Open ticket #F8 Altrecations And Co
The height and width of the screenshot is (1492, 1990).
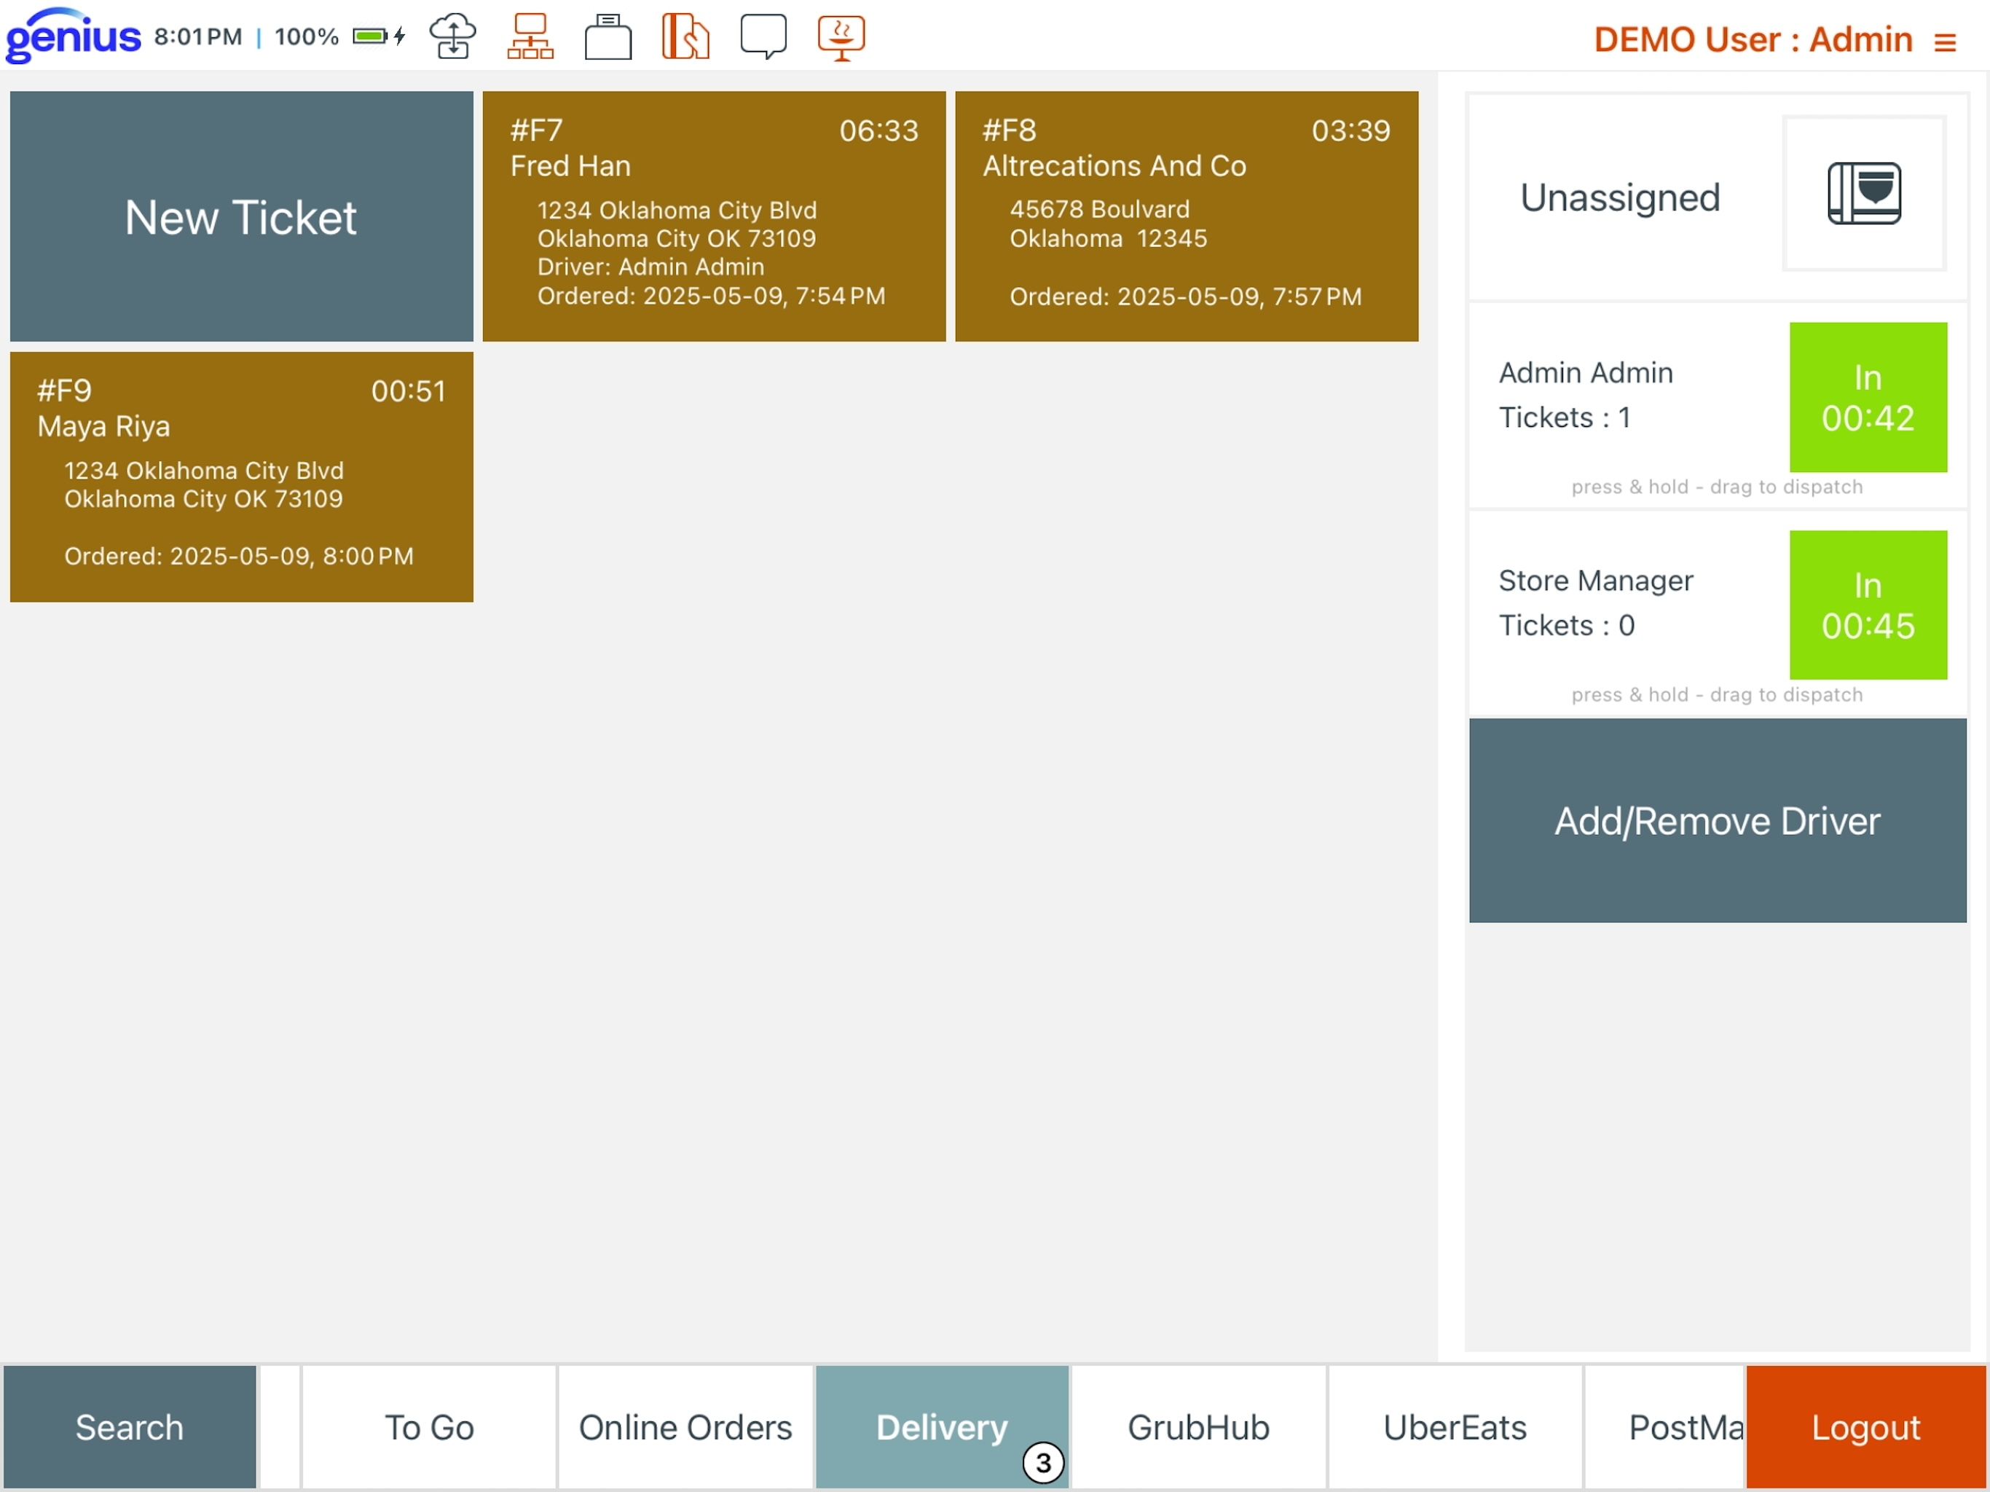[1187, 216]
